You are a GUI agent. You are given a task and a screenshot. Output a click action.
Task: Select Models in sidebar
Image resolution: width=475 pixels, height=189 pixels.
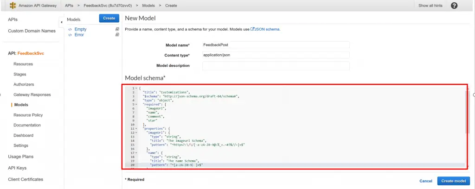(x=21, y=105)
